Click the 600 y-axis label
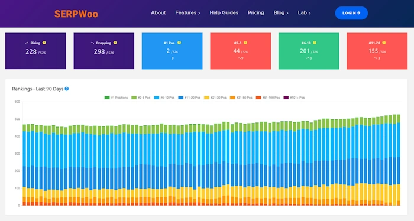The image size is (414, 221). pyautogui.click(x=17, y=102)
